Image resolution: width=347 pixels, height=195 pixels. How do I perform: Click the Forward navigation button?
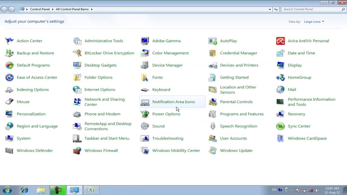(12, 9)
